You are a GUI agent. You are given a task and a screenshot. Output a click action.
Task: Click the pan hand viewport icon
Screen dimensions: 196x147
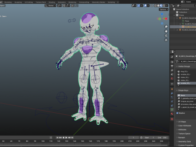point(166,31)
